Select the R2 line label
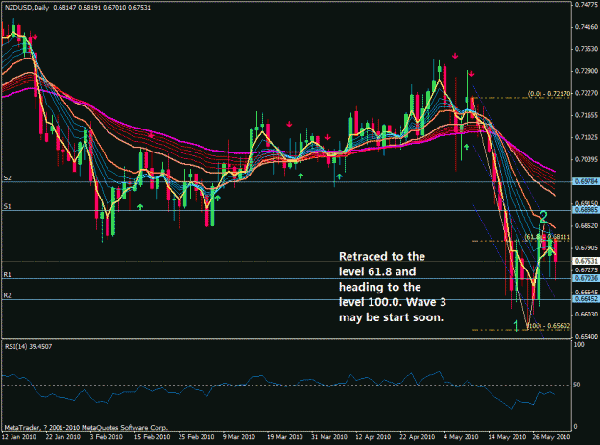The image size is (600, 445). click(8, 295)
